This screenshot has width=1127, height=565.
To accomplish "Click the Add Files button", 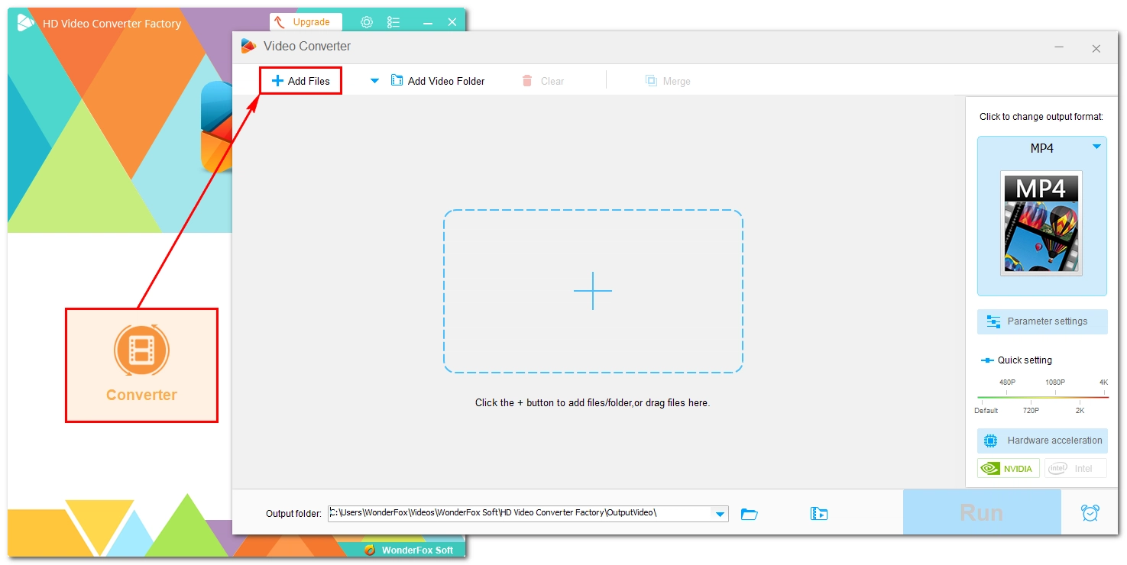I will pyautogui.click(x=301, y=81).
